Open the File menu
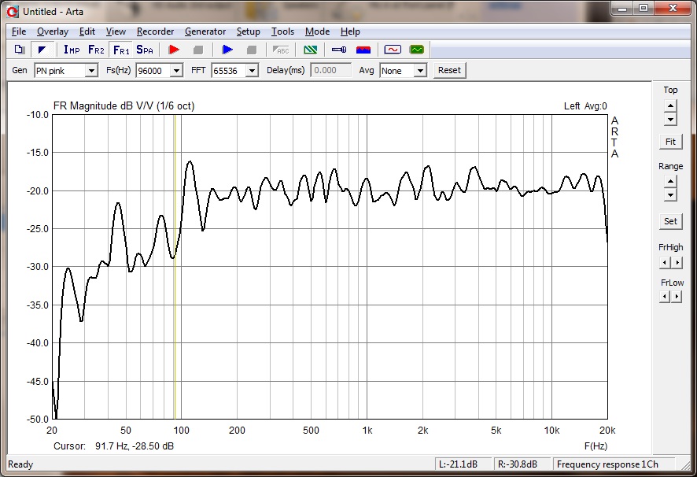 click(x=19, y=31)
